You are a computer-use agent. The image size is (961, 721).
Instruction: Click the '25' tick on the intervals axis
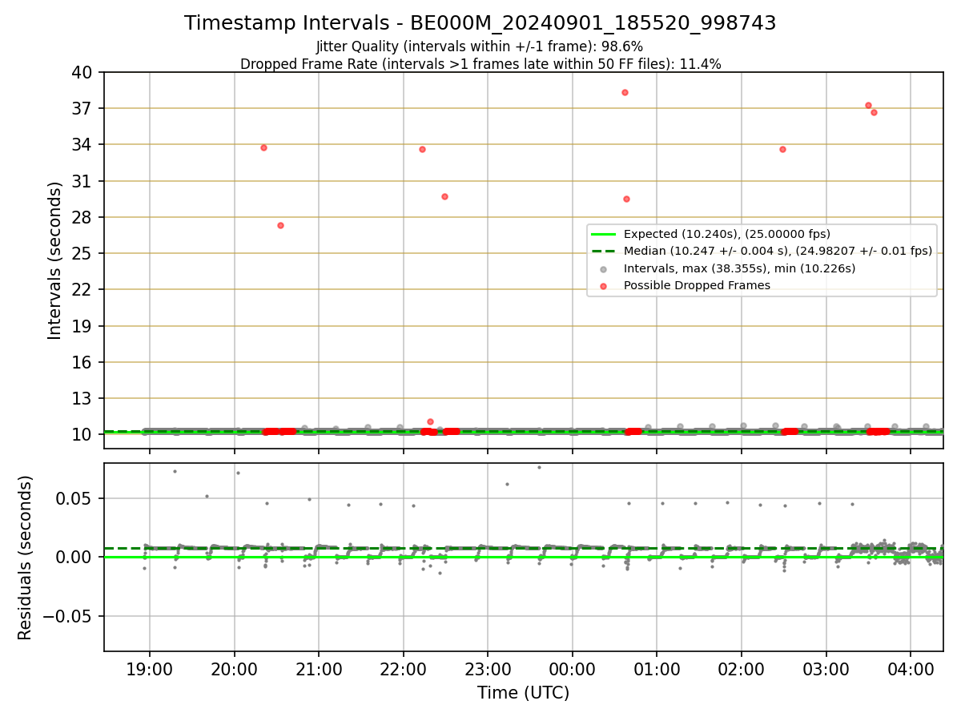point(83,254)
